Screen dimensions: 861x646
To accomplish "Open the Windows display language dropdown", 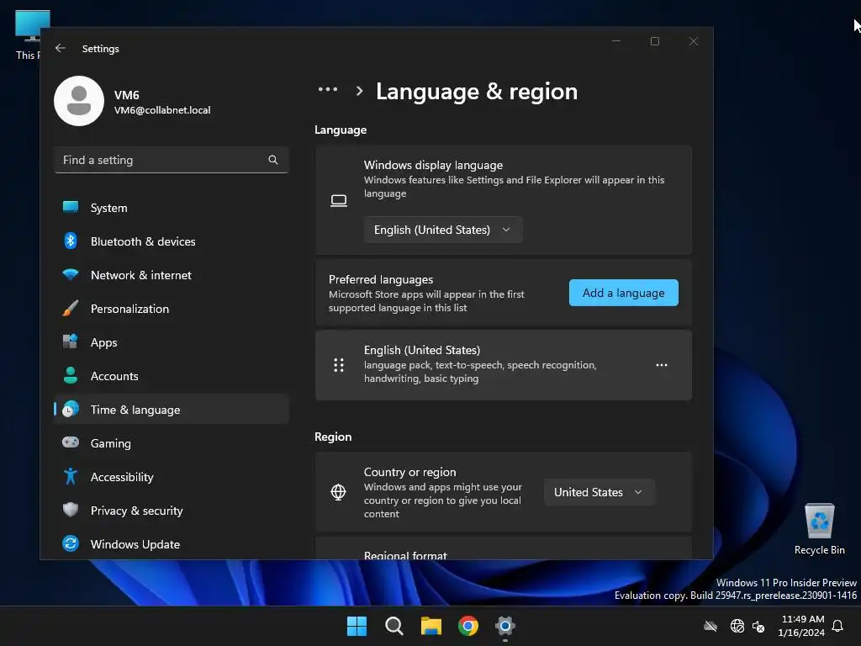I will point(443,230).
